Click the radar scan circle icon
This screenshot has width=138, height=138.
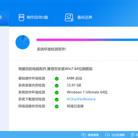coord(23,42)
